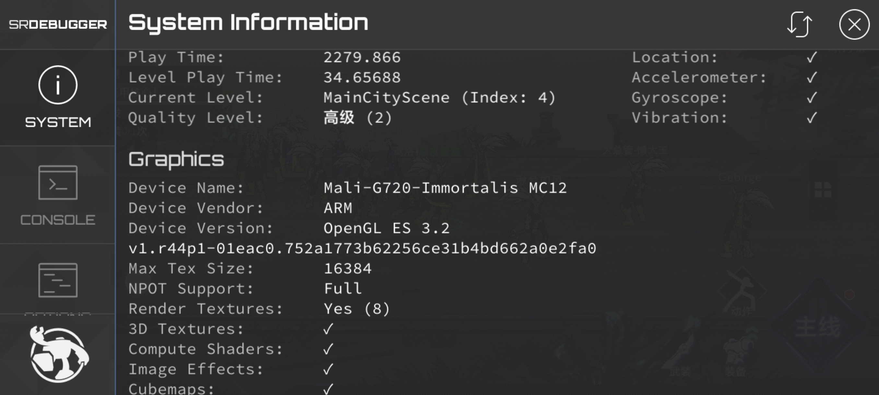879x395 pixels.
Task: Click the Compute Shaders checkmark
Action: pyautogui.click(x=328, y=349)
